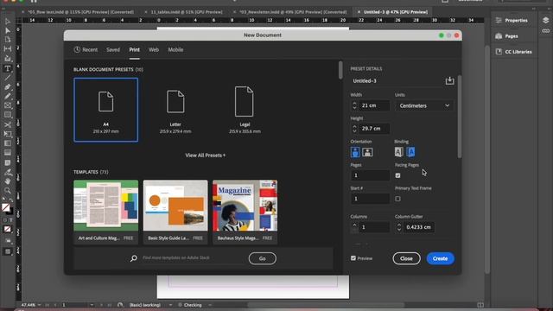
Task: Select the Letter preset thumbnail
Action: click(x=175, y=110)
